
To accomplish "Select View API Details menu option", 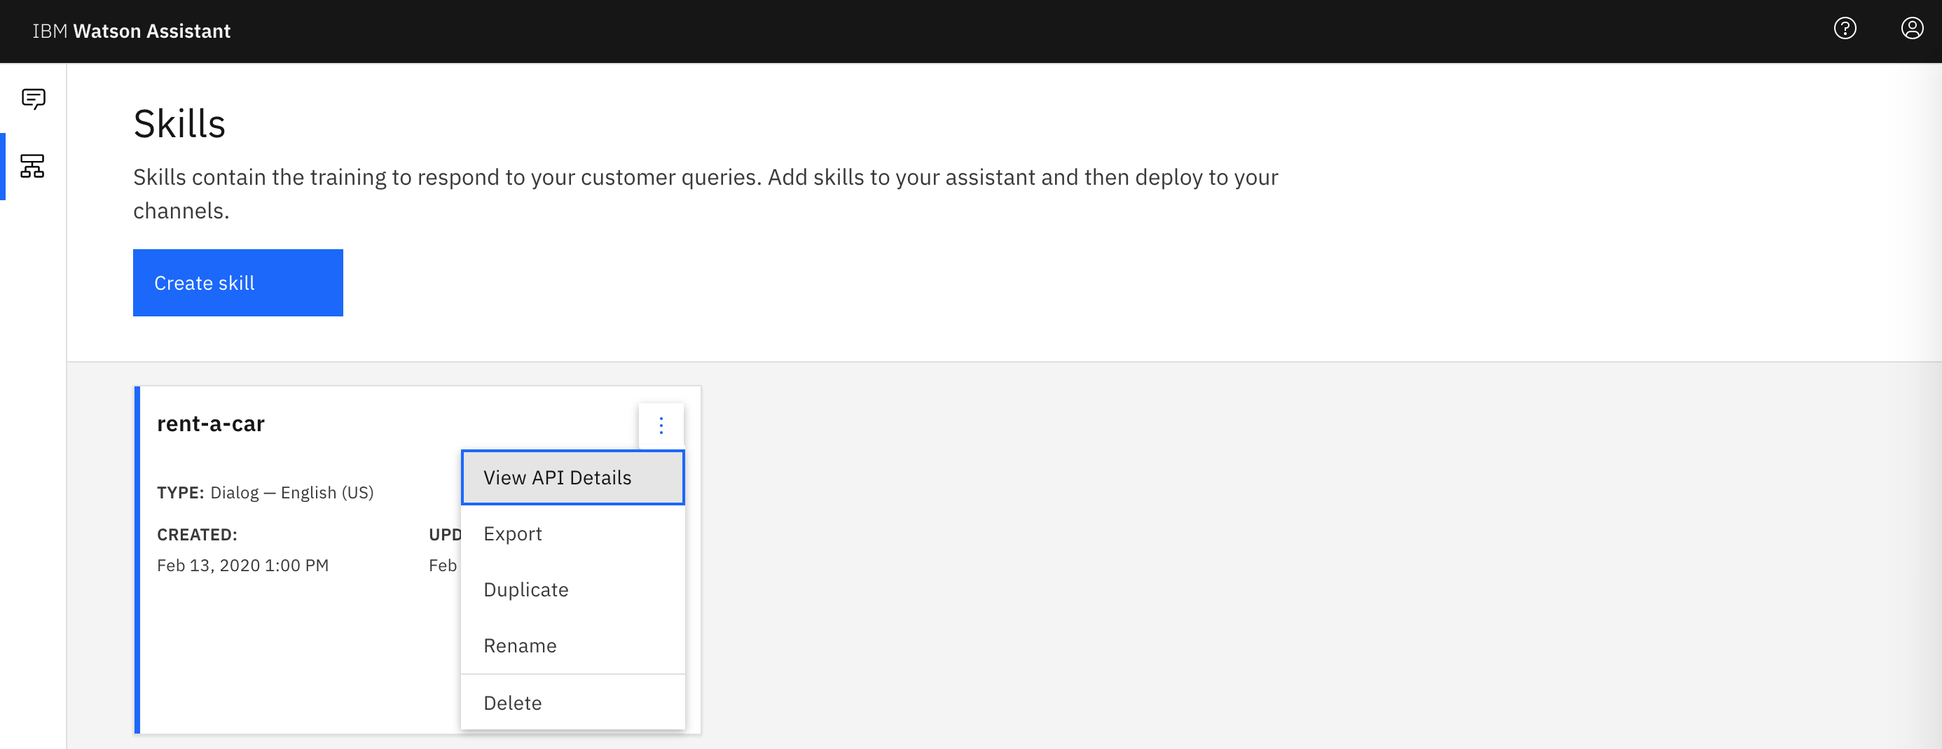I will 573,477.
